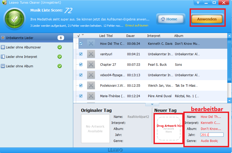This screenshot has width=232, height=153.
Task: Click missing-artwork X thumbnail for video04-fbpage
Action: point(91,75)
